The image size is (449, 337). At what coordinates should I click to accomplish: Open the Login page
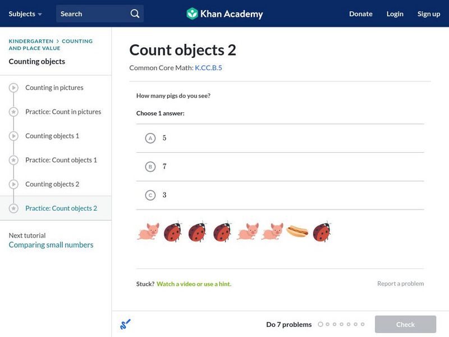(395, 13)
